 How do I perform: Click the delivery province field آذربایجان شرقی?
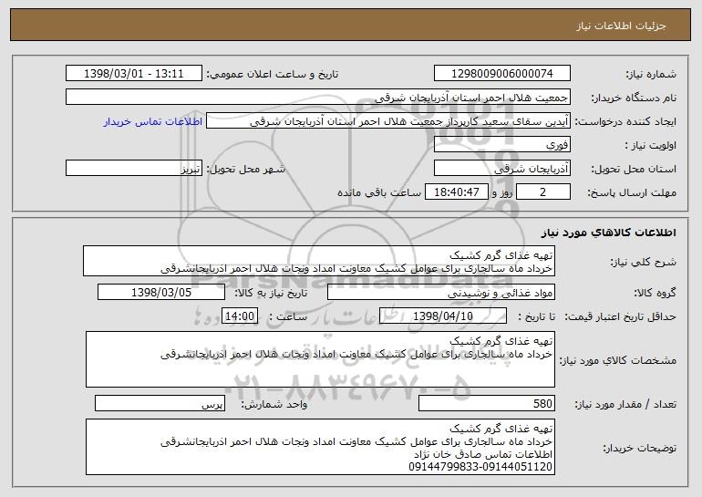coord(501,169)
